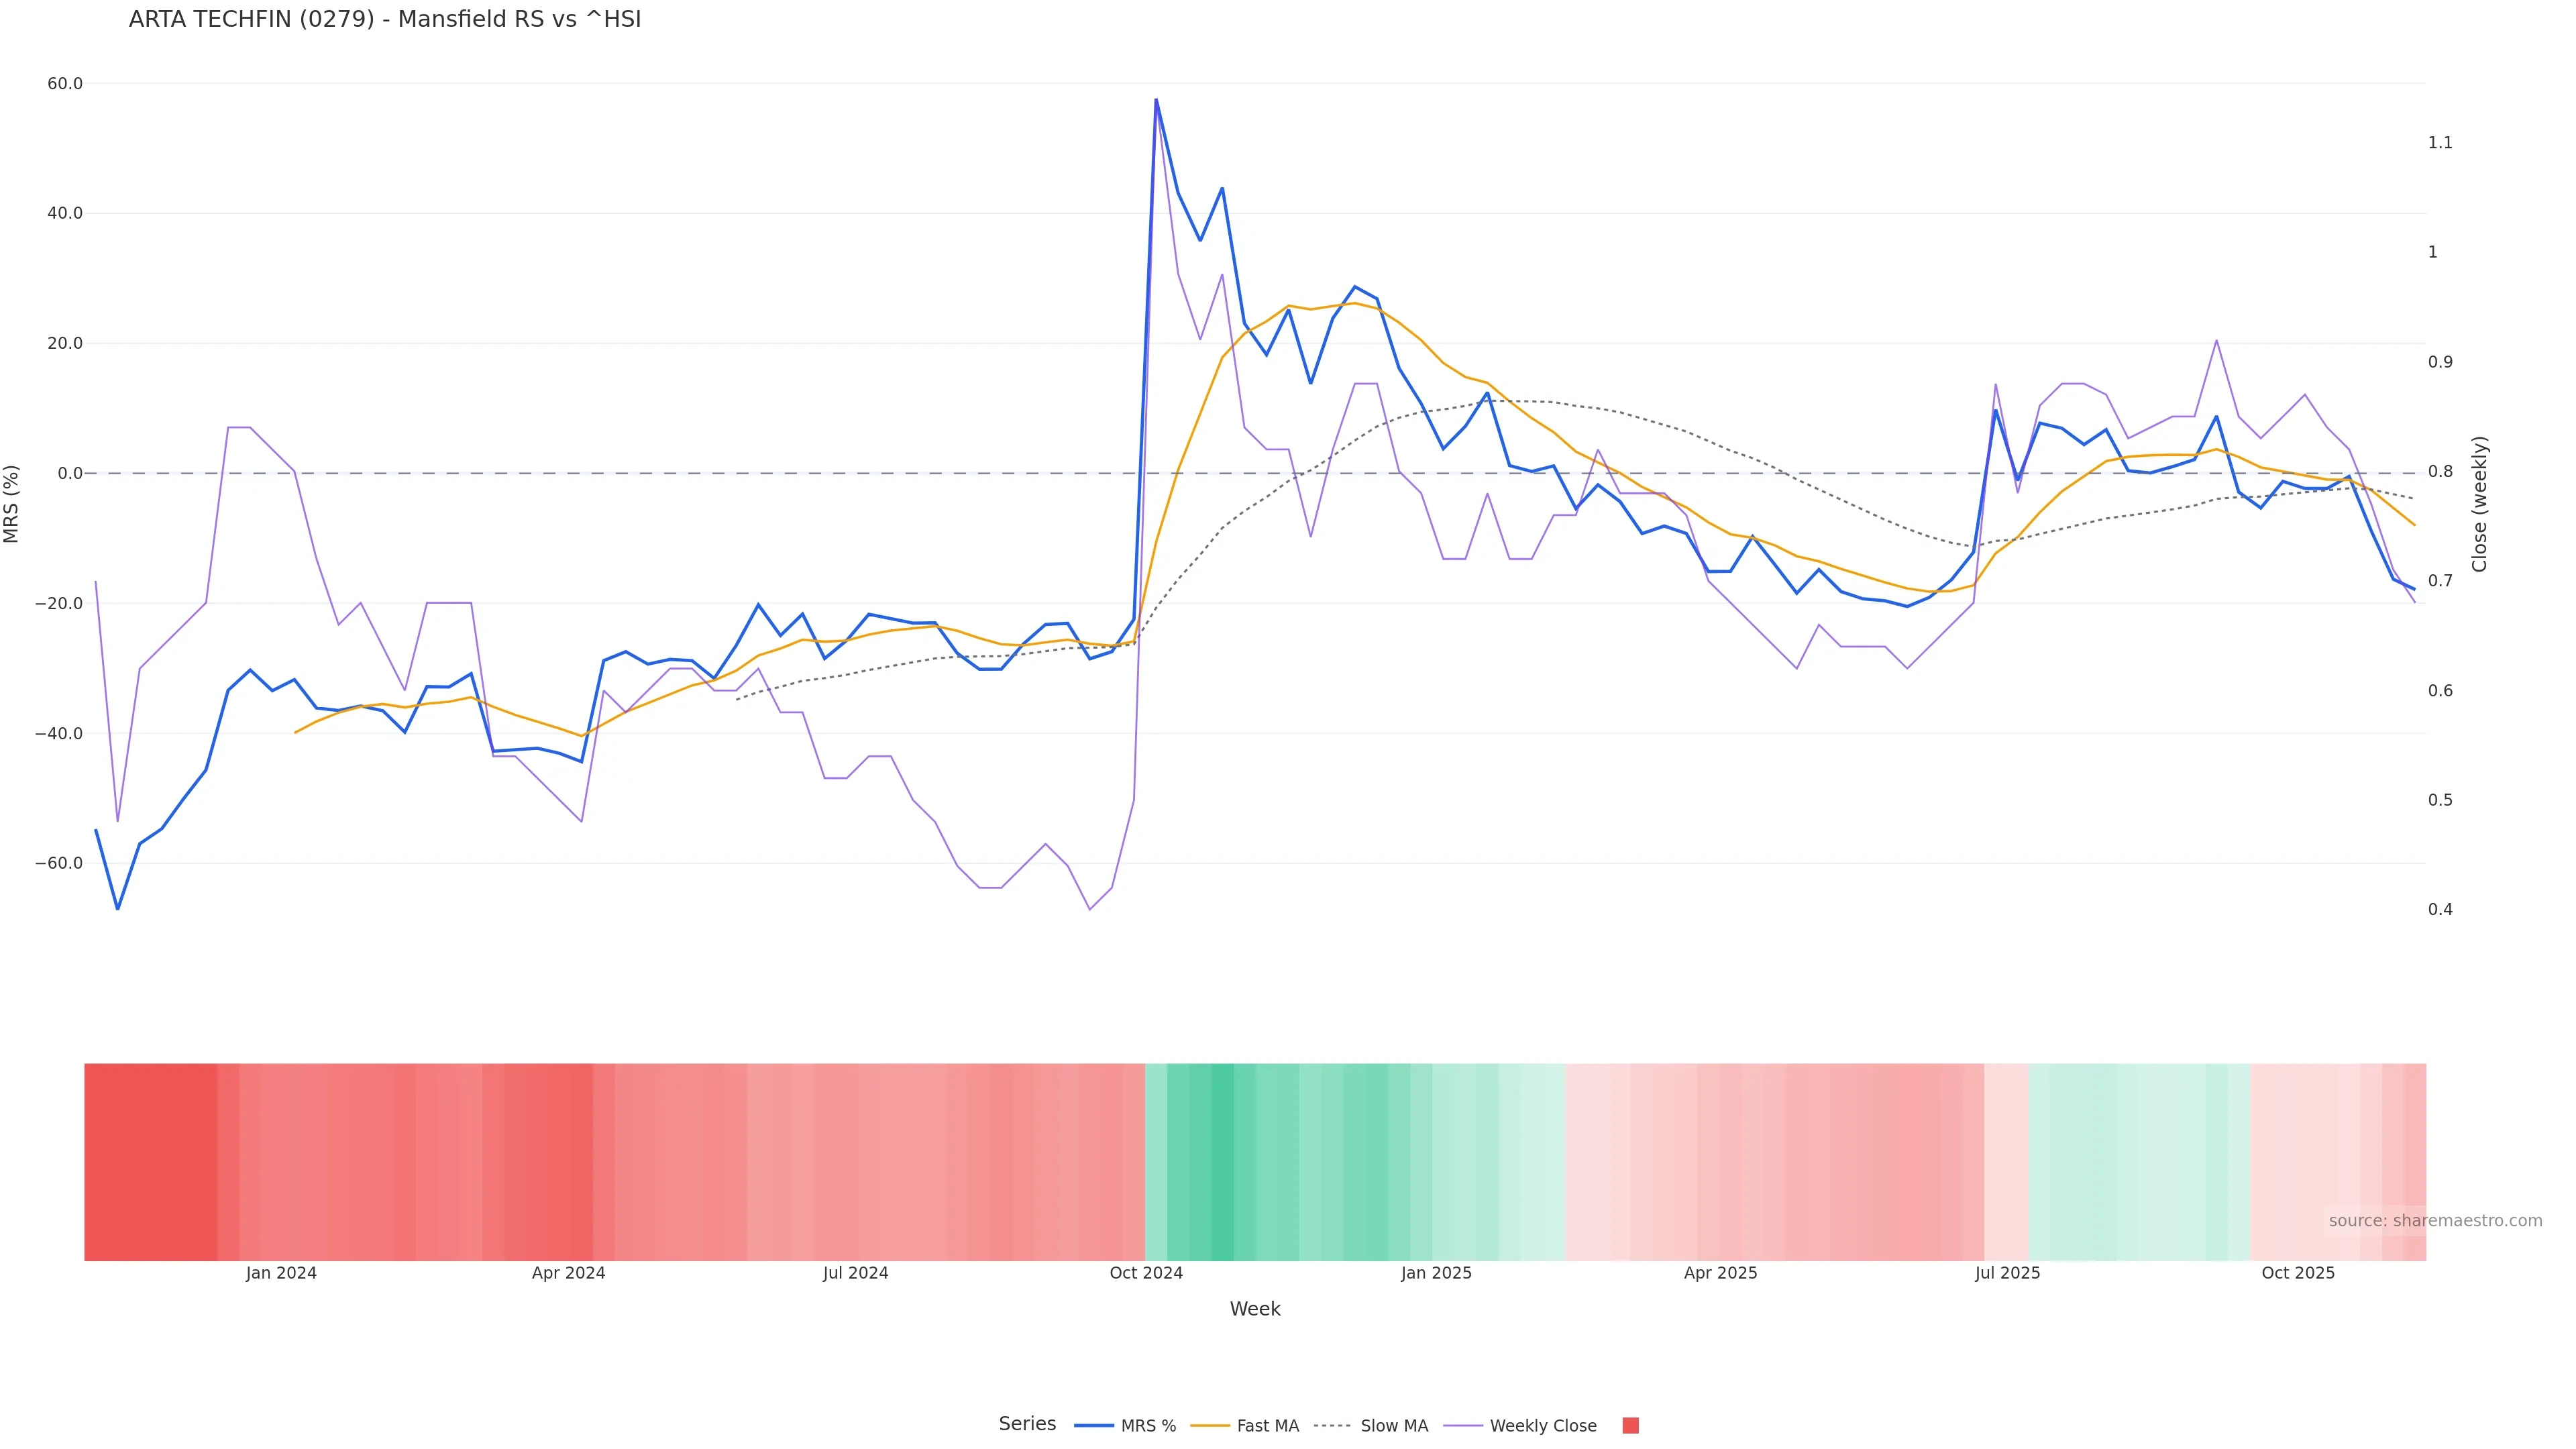This screenshot has width=2576, height=1449.
Task: Click the Week x-axis title
Action: tap(1254, 1309)
